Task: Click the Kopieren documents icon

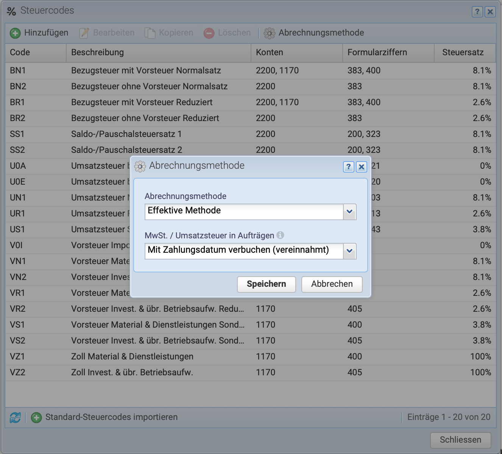Action: [150, 33]
